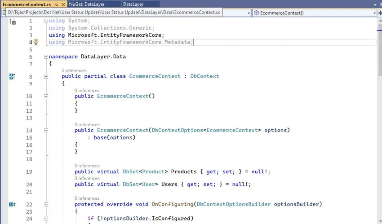Click 'DbContextOptions' type on line 14
This screenshot has height=224, width=382.
coord(178,130)
